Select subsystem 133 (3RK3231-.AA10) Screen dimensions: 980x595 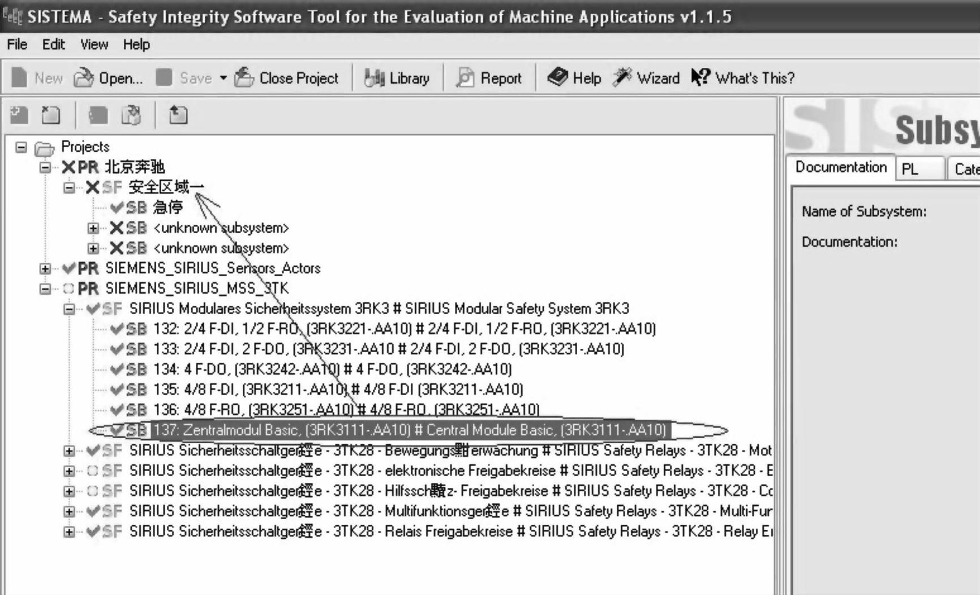pos(388,349)
